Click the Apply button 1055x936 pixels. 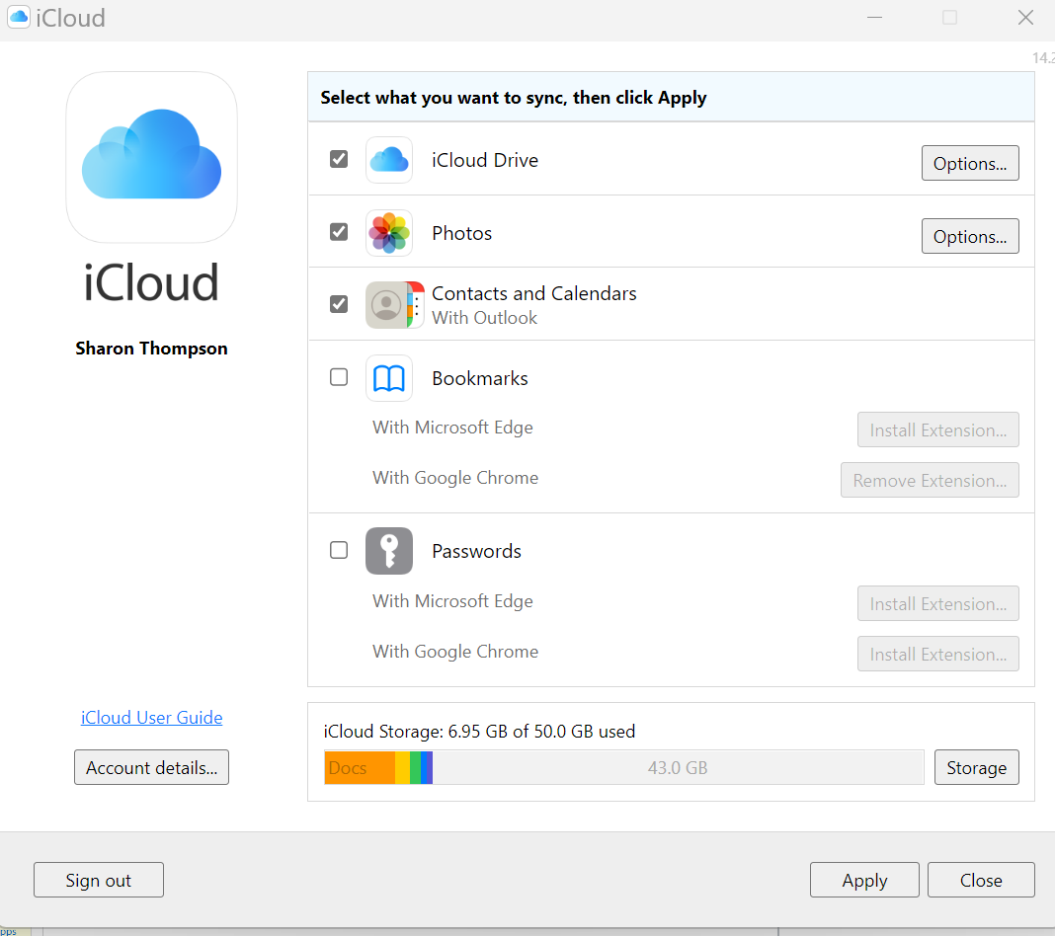(864, 880)
